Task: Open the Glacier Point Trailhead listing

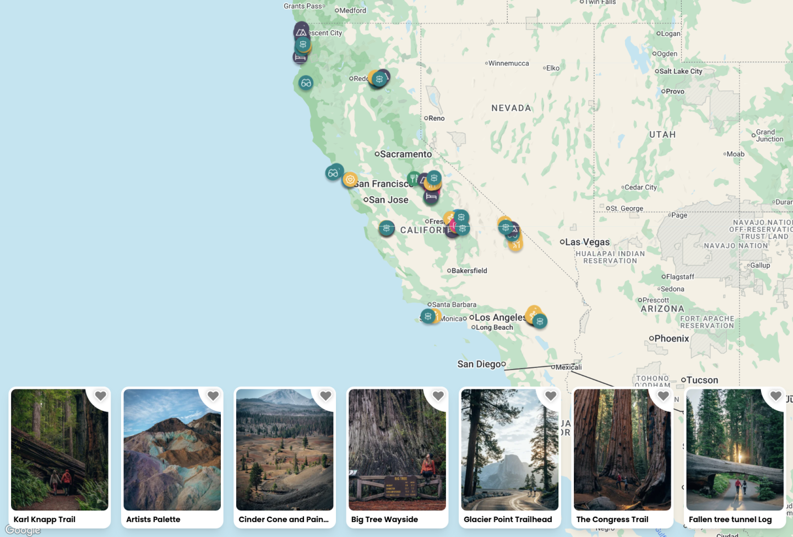Action: (x=510, y=450)
